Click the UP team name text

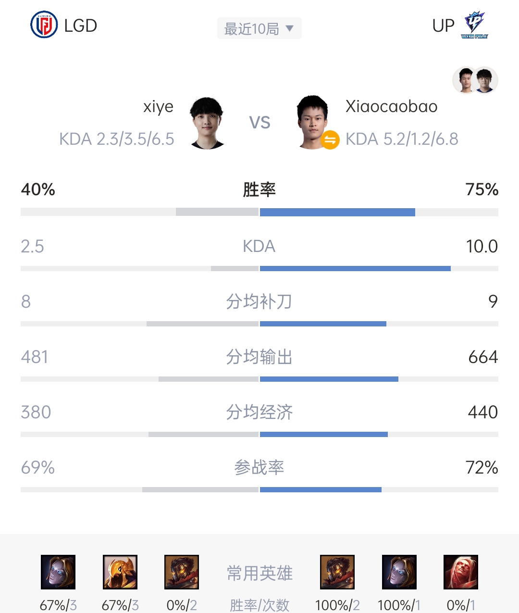443,25
